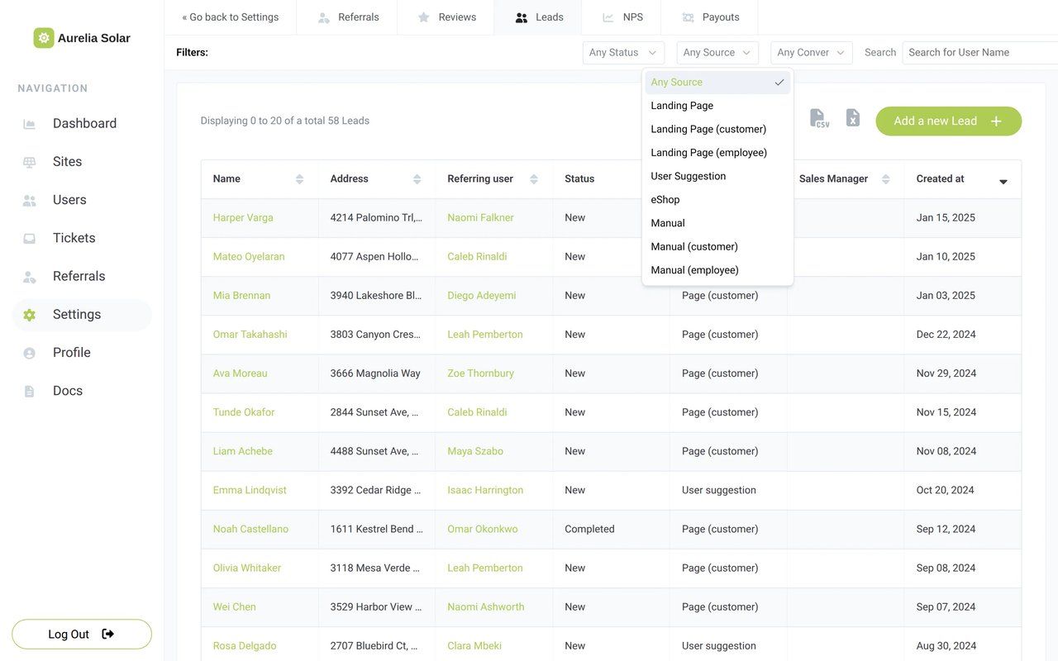Open referring user Zoe Thornbury

click(481, 373)
